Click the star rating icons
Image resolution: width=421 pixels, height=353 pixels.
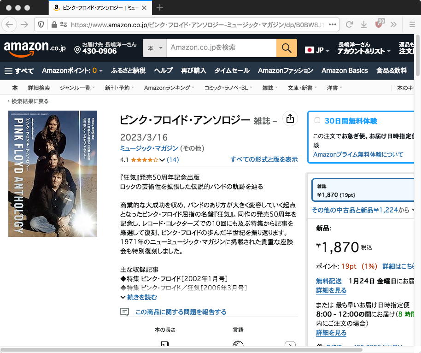pyautogui.click(x=145, y=160)
